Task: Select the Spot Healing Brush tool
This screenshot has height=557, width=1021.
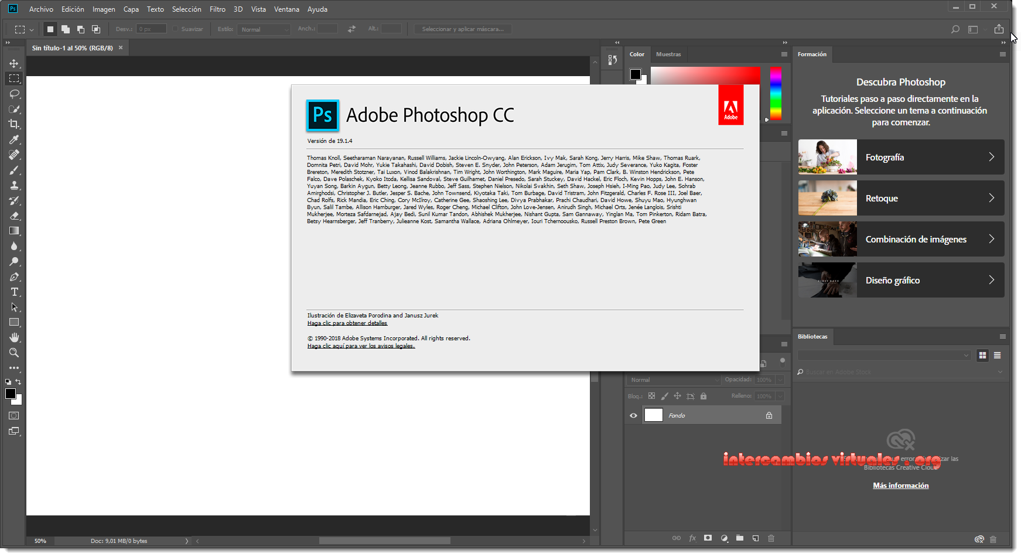Action: tap(14, 155)
